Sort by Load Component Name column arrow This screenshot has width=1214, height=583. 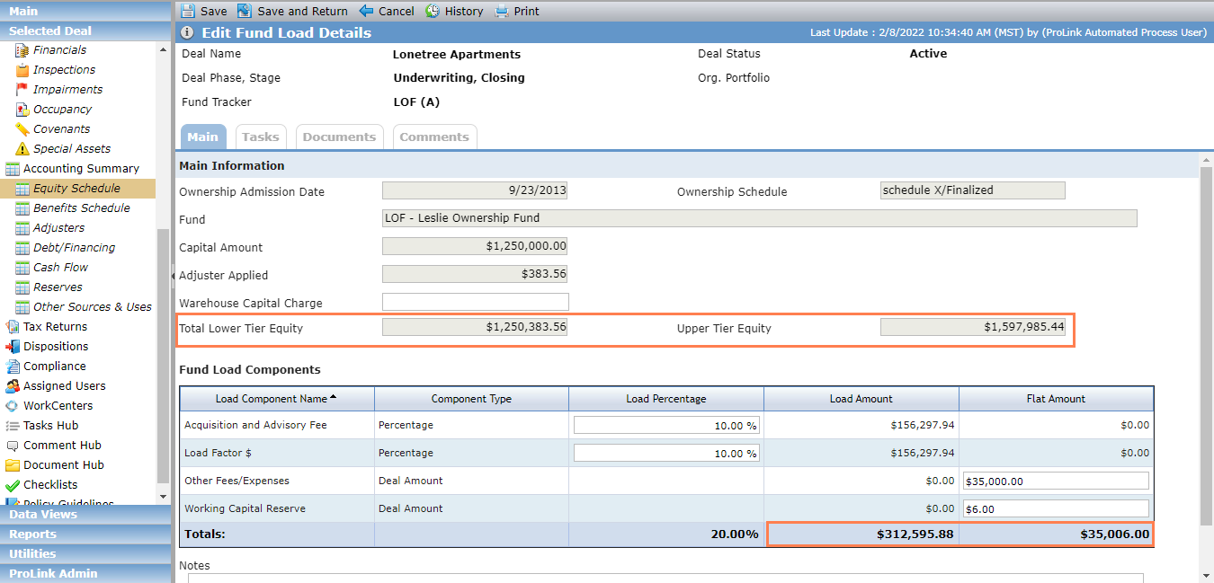point(334,397)
